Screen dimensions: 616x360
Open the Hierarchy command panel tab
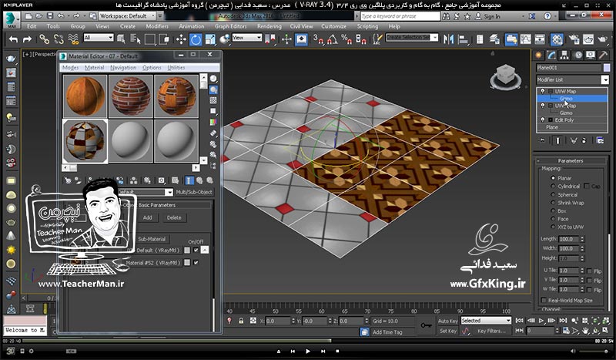click(564, 56)
